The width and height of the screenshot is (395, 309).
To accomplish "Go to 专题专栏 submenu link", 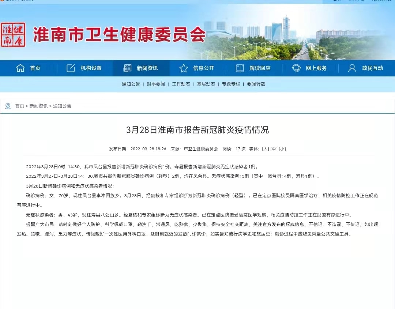I will click(231, 84).
